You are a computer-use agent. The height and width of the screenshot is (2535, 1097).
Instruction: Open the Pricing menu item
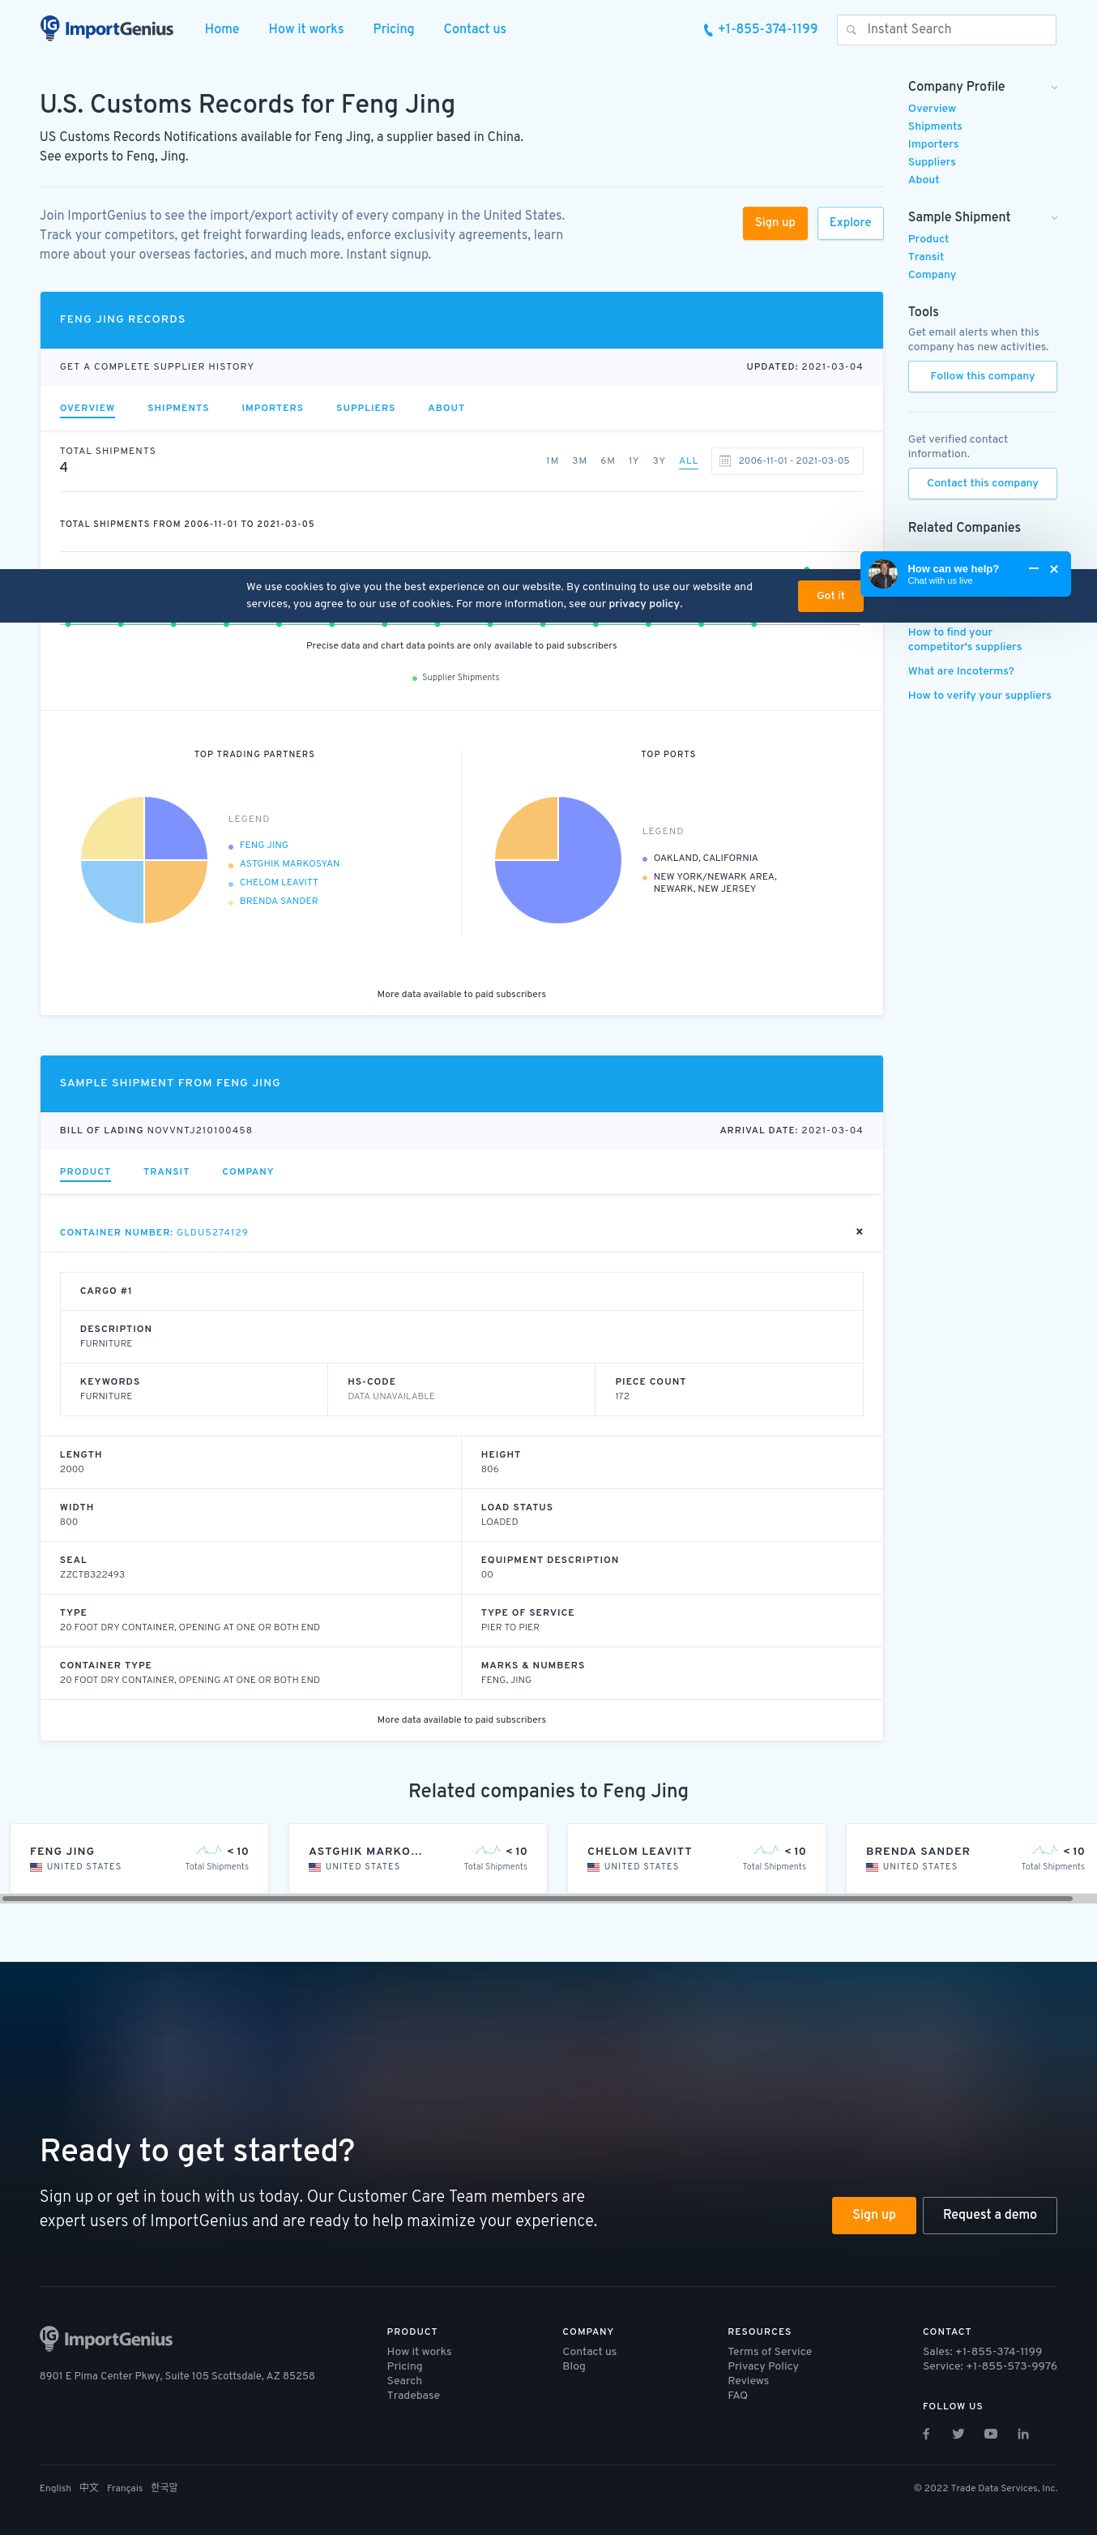[x=394, y=29]
